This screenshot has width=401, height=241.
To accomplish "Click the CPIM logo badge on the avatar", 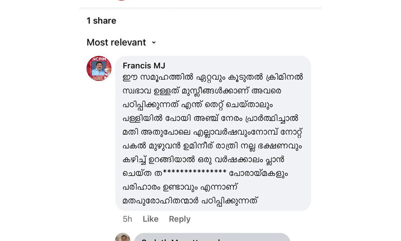I will (99, 60).
